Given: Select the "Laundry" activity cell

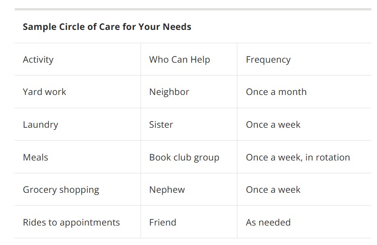Looking at the screenshot, I should pos(40,125).
